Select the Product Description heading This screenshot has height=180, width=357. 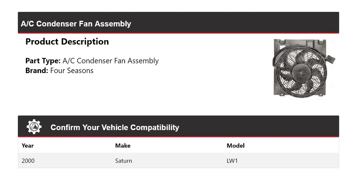pos(67,42)
